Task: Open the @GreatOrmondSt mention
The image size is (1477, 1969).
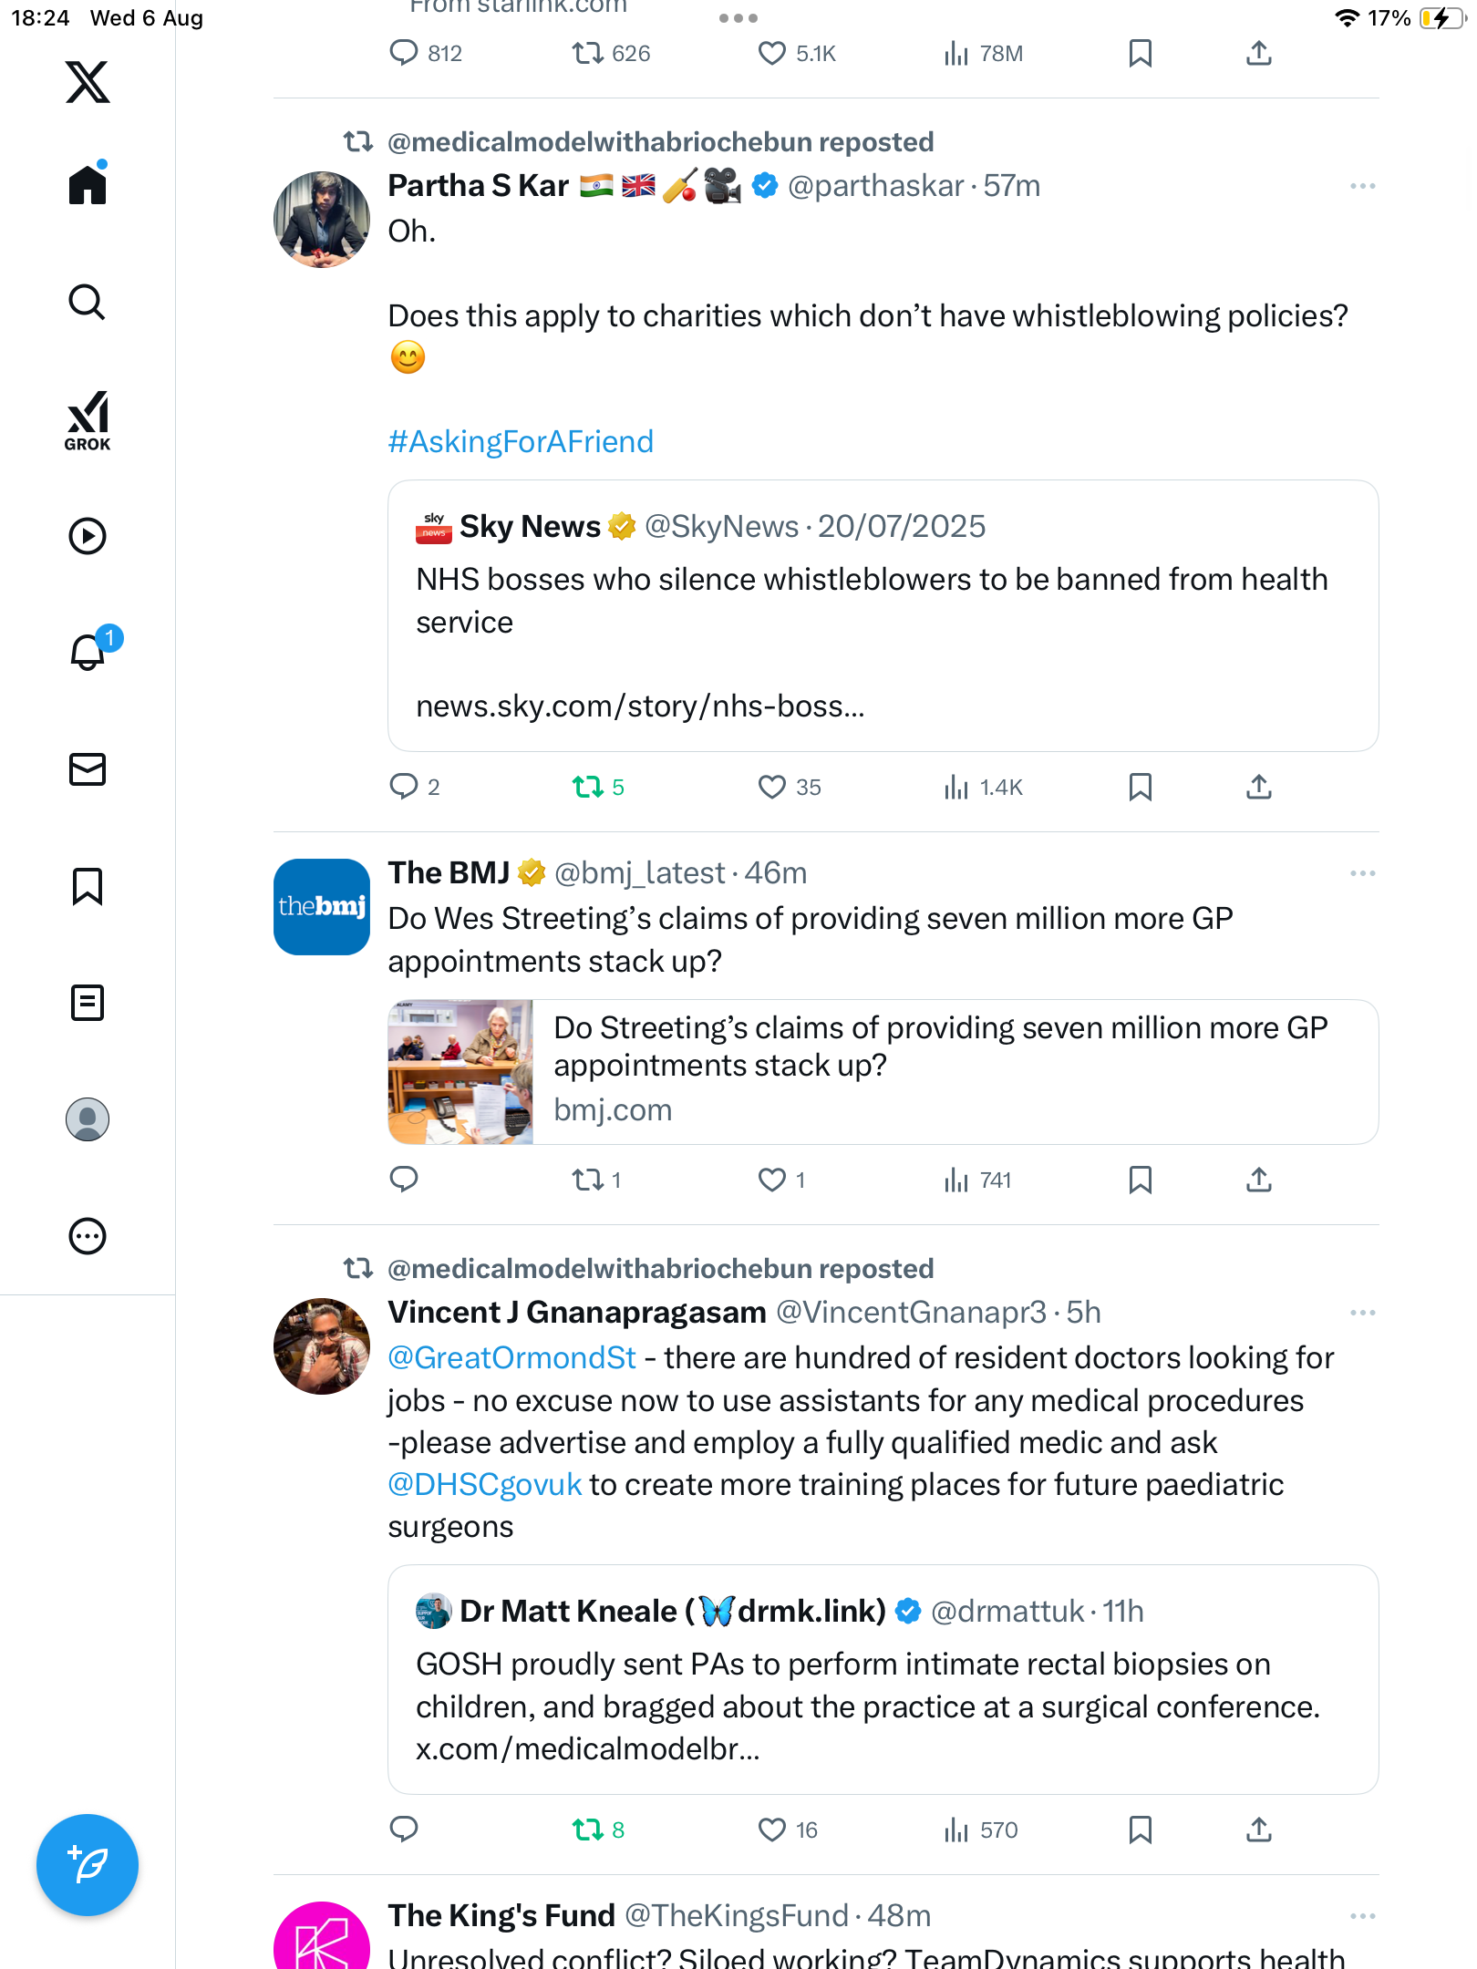Action: pos(512,1358)
